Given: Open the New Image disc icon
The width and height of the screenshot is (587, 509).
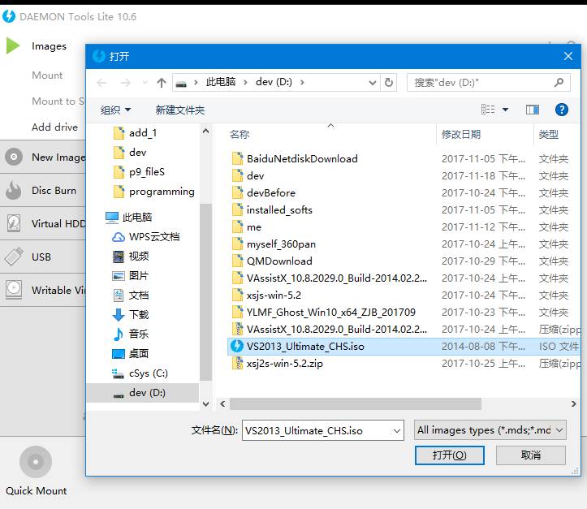Looking at the screenshot, I should pyautogui.click(x=14, y=157).
